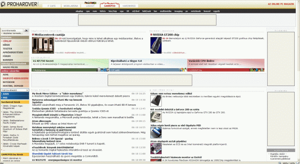The image size is (300, 164).
Task: Click the OK search button
Action: 26,30
